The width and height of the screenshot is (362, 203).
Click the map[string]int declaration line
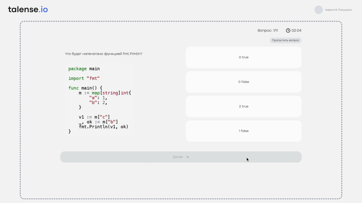(x=105, y=93)
